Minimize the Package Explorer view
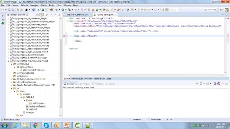Screen dimensions: 230x129 [x=55, y=14]
